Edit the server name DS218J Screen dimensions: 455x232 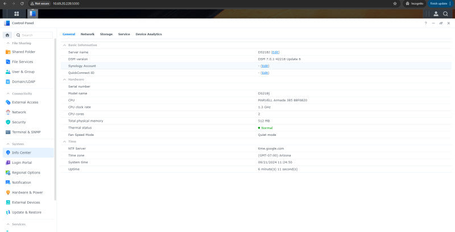[275, 52]
